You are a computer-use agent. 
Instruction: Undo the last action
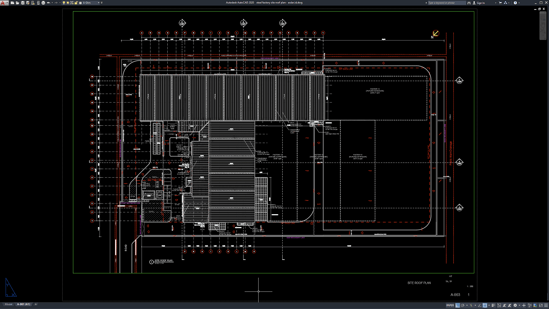(x=48, y=3)
